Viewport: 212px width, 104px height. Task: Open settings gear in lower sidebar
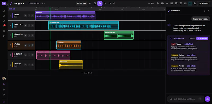point(4,89)
